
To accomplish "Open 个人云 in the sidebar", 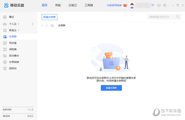I will tap(13, 24).
